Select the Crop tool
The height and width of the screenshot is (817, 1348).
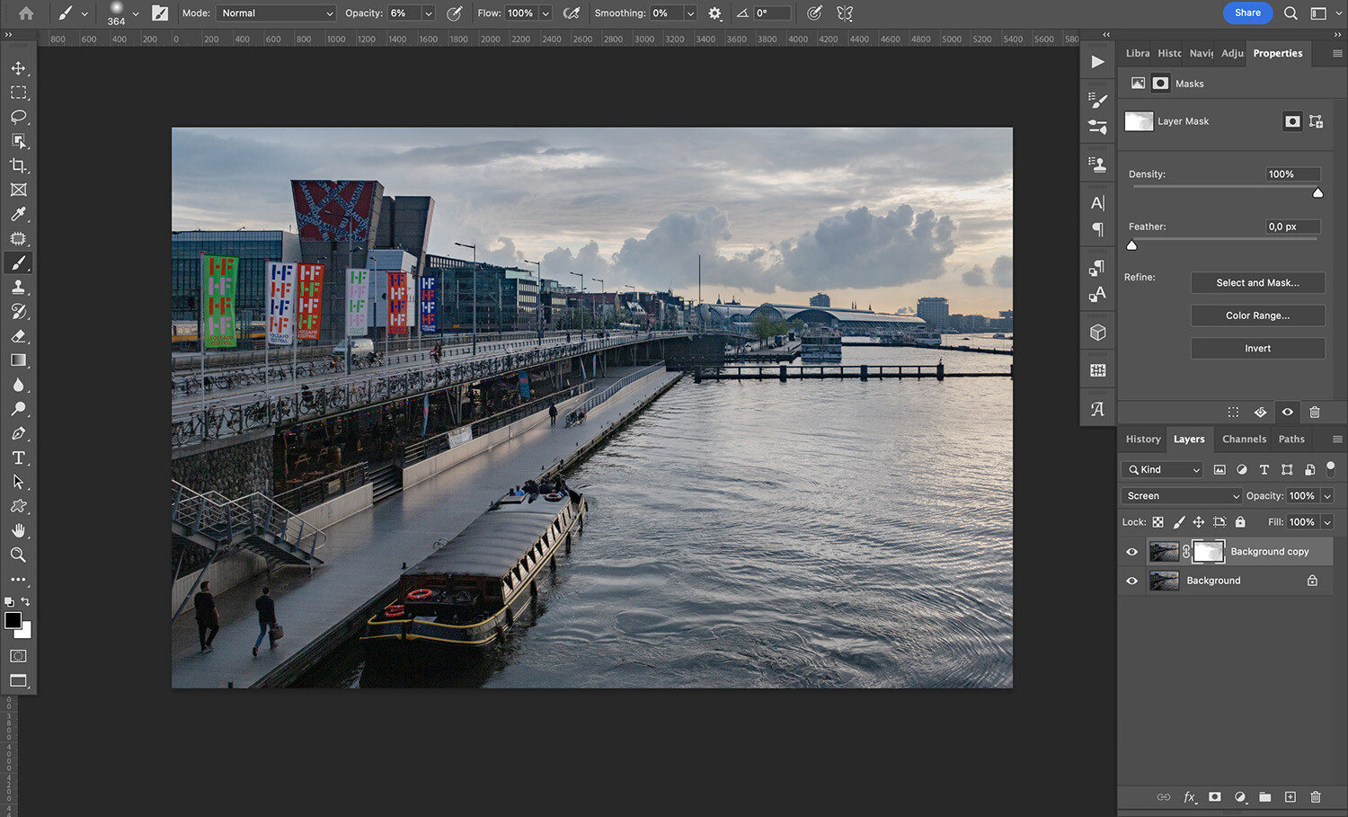[19, 165]
